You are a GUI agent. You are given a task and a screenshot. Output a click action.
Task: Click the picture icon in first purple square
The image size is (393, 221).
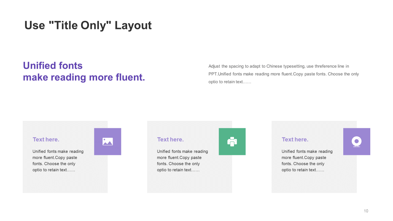[x=107, y=142]
